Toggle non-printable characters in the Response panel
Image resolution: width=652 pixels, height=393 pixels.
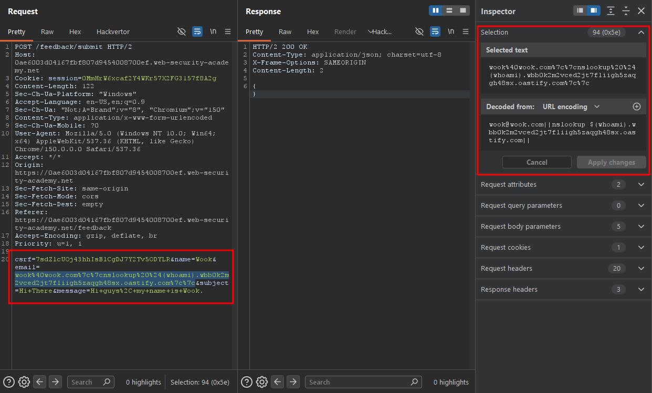(419, 31)
